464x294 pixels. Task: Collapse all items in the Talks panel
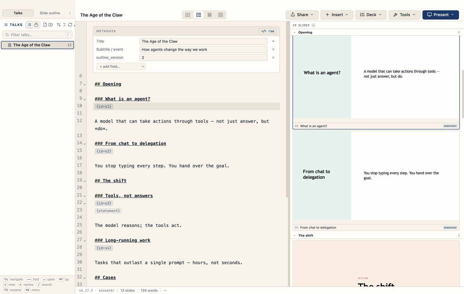tap(65, 25)
